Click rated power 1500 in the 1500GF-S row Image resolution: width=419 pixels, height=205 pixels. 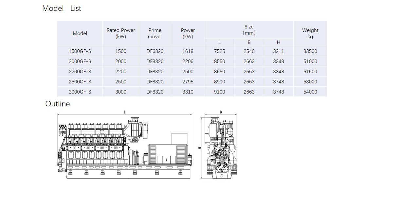[x=121, y=51]
